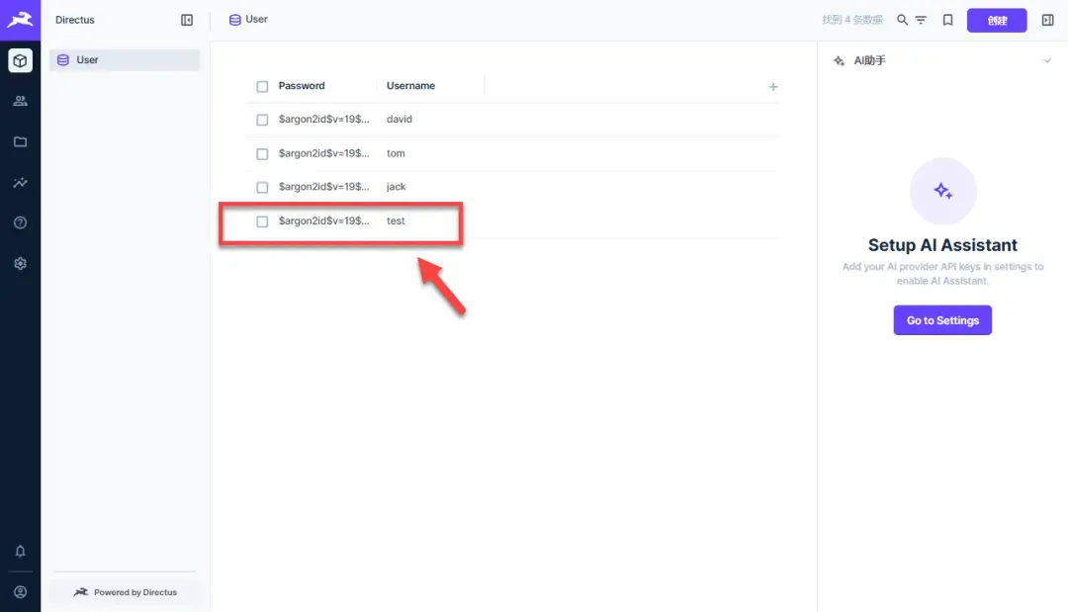The width and height of the screenshot is (1068, 612).
Task: Click the 找到 4 条数据 item count text
Action: 852,20
